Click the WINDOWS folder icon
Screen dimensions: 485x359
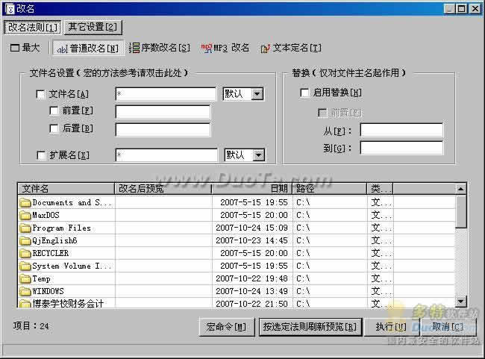click(x=25, y=291)
